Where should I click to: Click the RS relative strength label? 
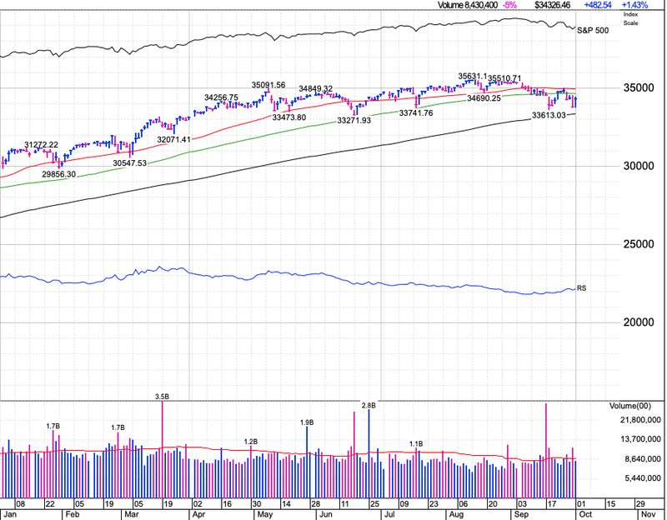tap(581, 288)
